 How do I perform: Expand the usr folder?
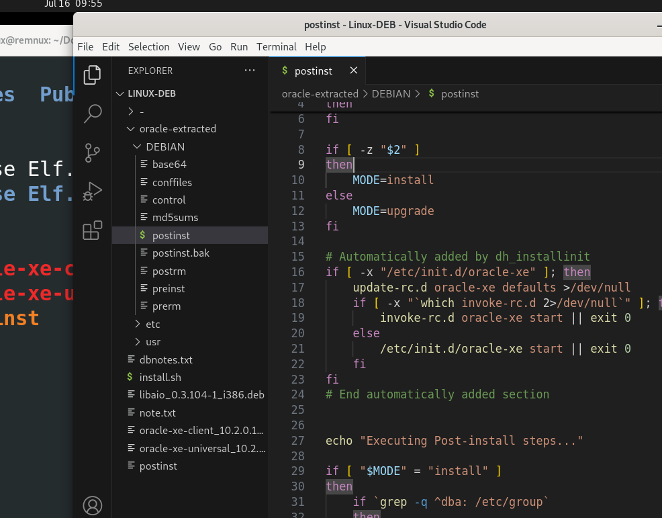coord(190,342)
